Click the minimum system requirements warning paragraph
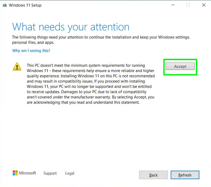The image size is (211, 187). click(90, 81)
